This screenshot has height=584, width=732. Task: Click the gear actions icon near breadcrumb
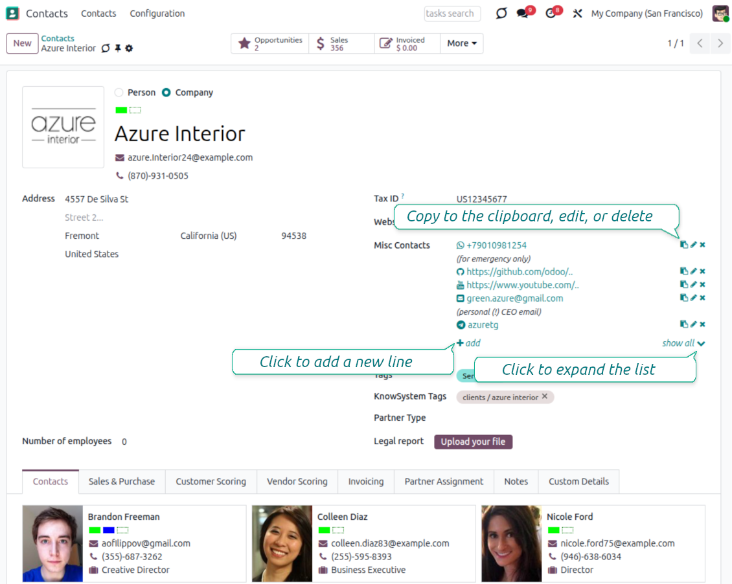(x=129, y=49)
